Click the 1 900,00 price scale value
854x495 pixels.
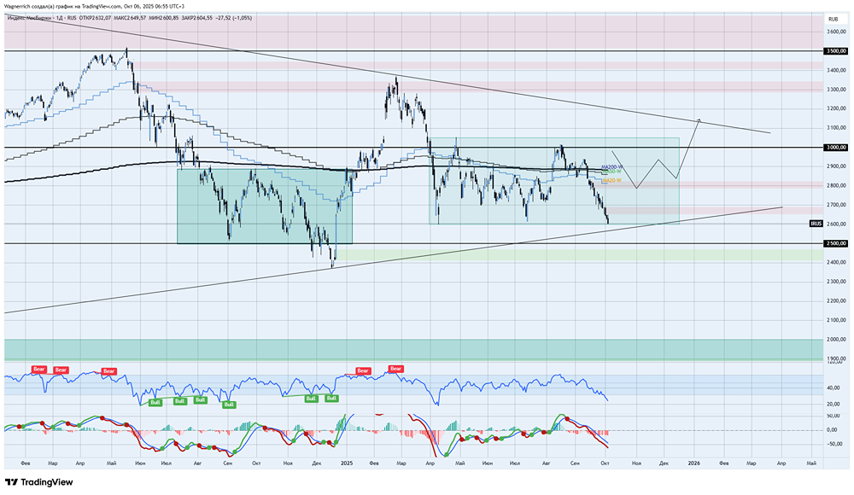836,358
